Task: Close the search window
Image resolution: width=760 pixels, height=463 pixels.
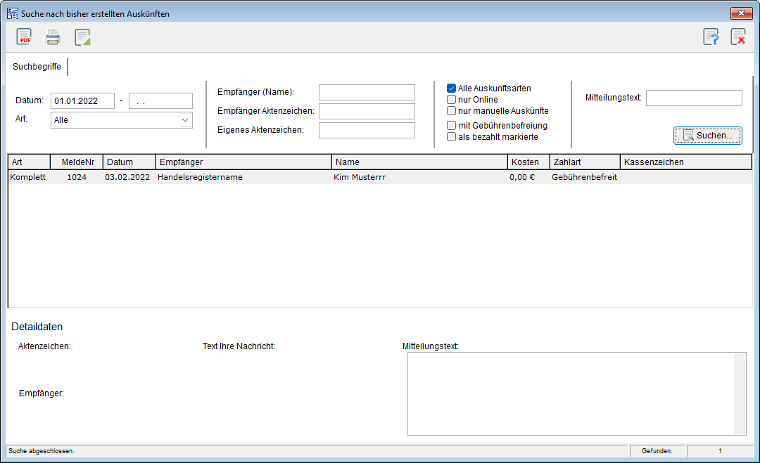Action: pyautogui.click(x=741, y=13)
